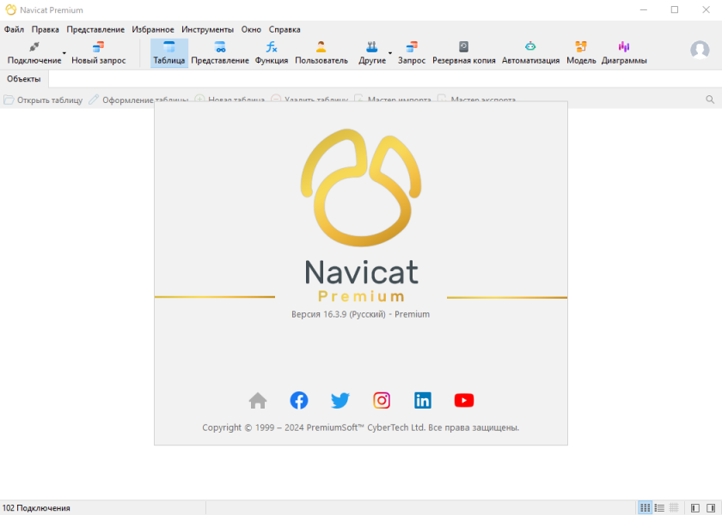
Task: Click the Оформление таблицы button
Action: [x=138, y=100]
